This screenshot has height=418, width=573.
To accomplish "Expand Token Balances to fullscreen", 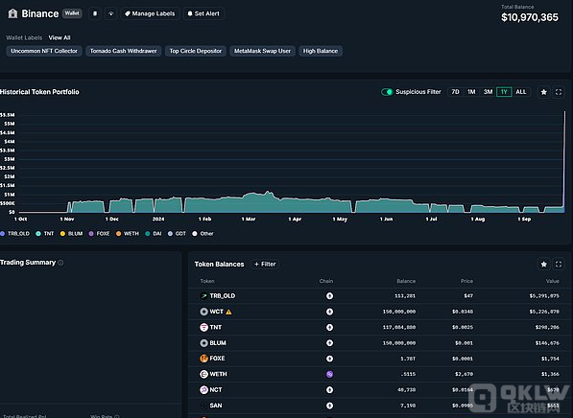I will (559, 265).
